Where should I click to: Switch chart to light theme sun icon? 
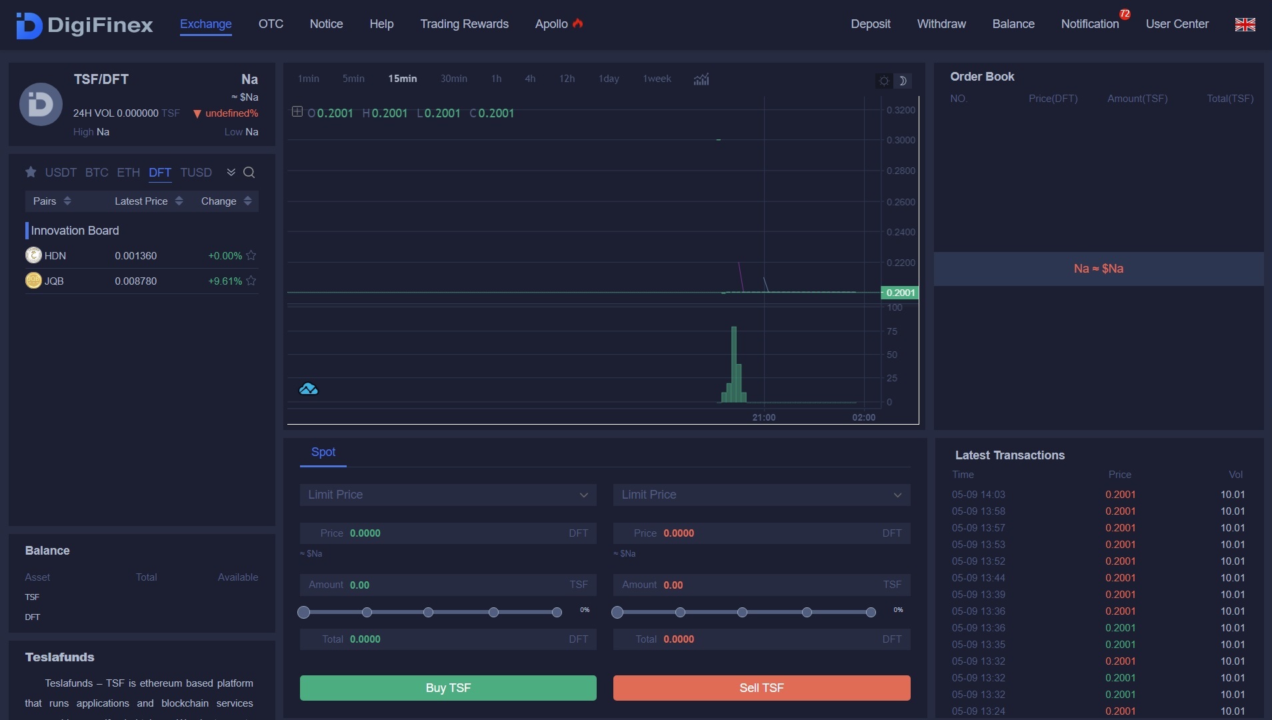884,81
